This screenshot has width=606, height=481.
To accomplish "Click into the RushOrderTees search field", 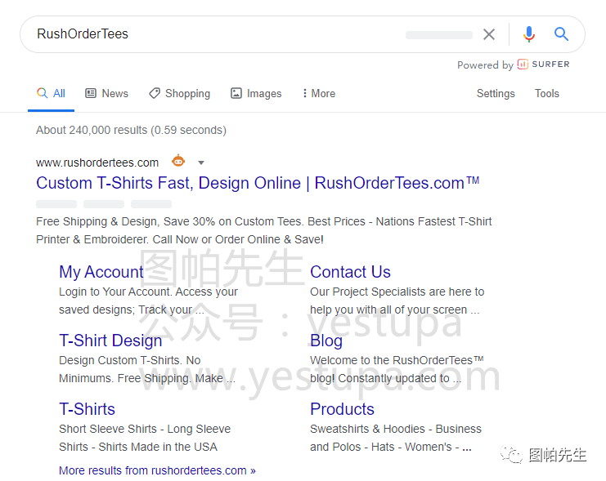I will pos(213,34).
